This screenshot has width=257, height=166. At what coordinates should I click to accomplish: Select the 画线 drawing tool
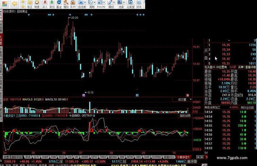[x=110, y=4]
